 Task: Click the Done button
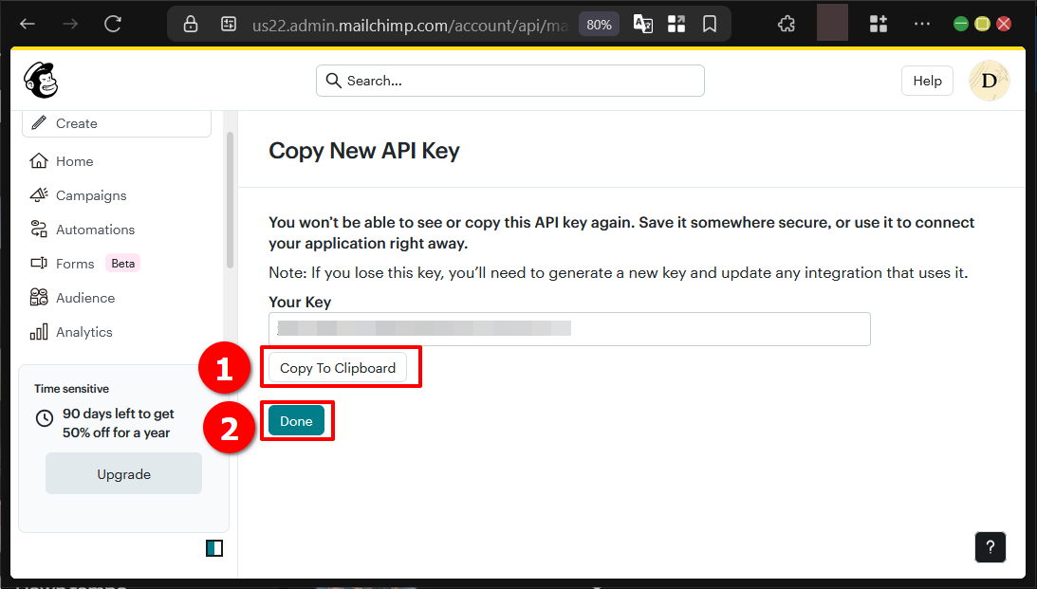click(296, 420)
